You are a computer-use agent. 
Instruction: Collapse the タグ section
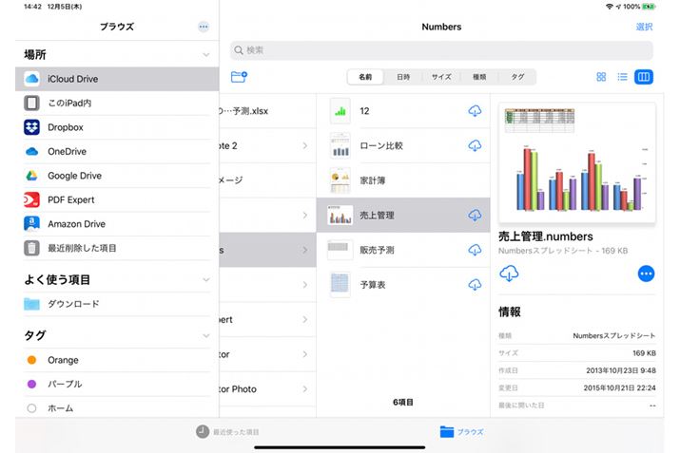[x=205, y=335]
